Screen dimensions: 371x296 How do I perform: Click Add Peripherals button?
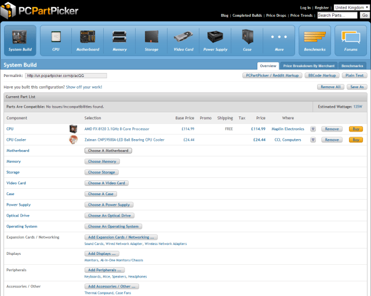pos(104,270)
